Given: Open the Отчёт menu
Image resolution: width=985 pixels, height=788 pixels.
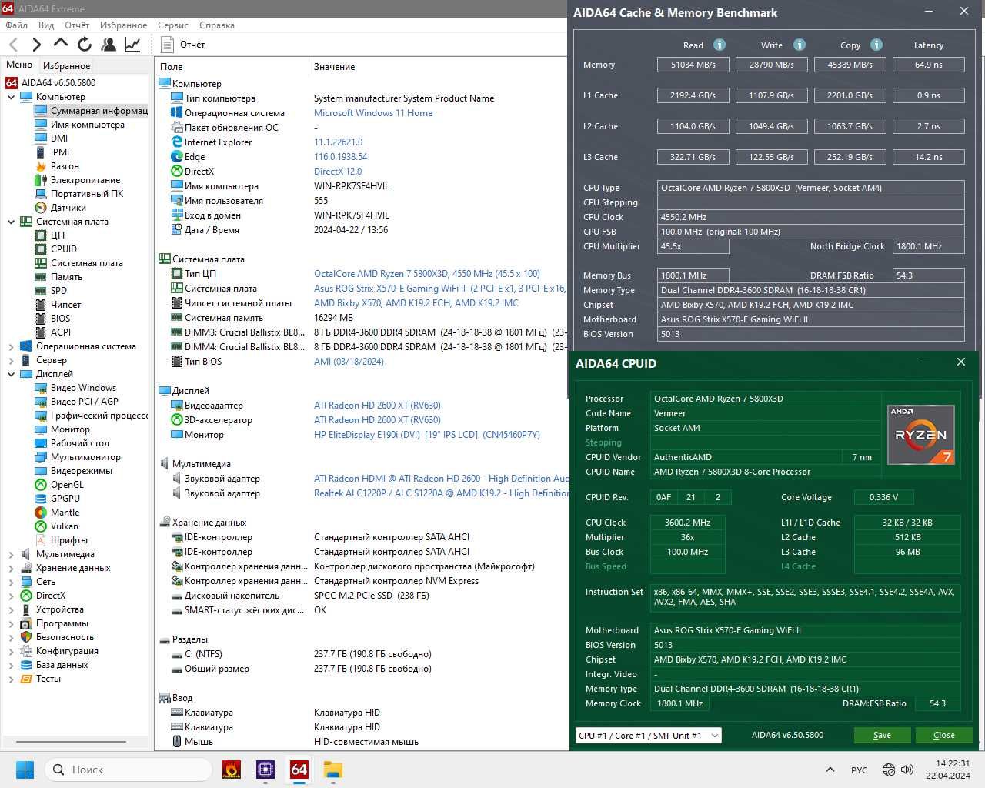Looking at the screenshot, I should tap(77, 25).
